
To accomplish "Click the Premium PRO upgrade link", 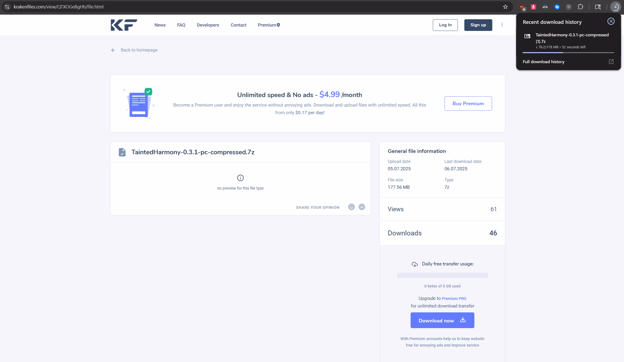I will pos(454,299).
